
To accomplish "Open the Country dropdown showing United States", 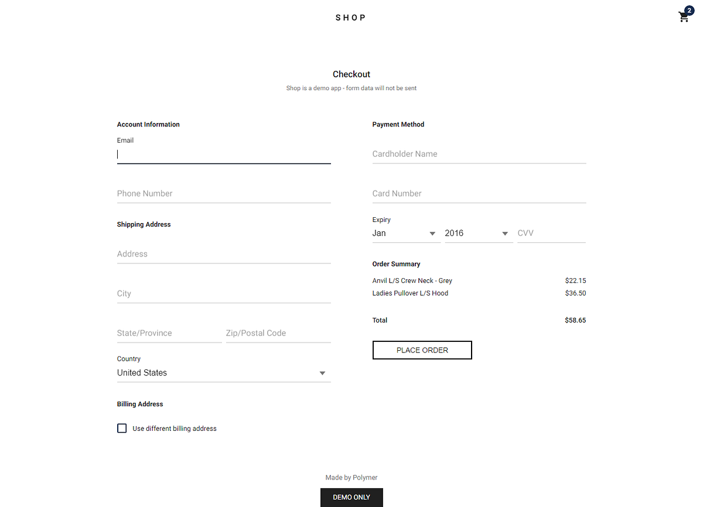I will pyautogui.click(x=223, y=373).
